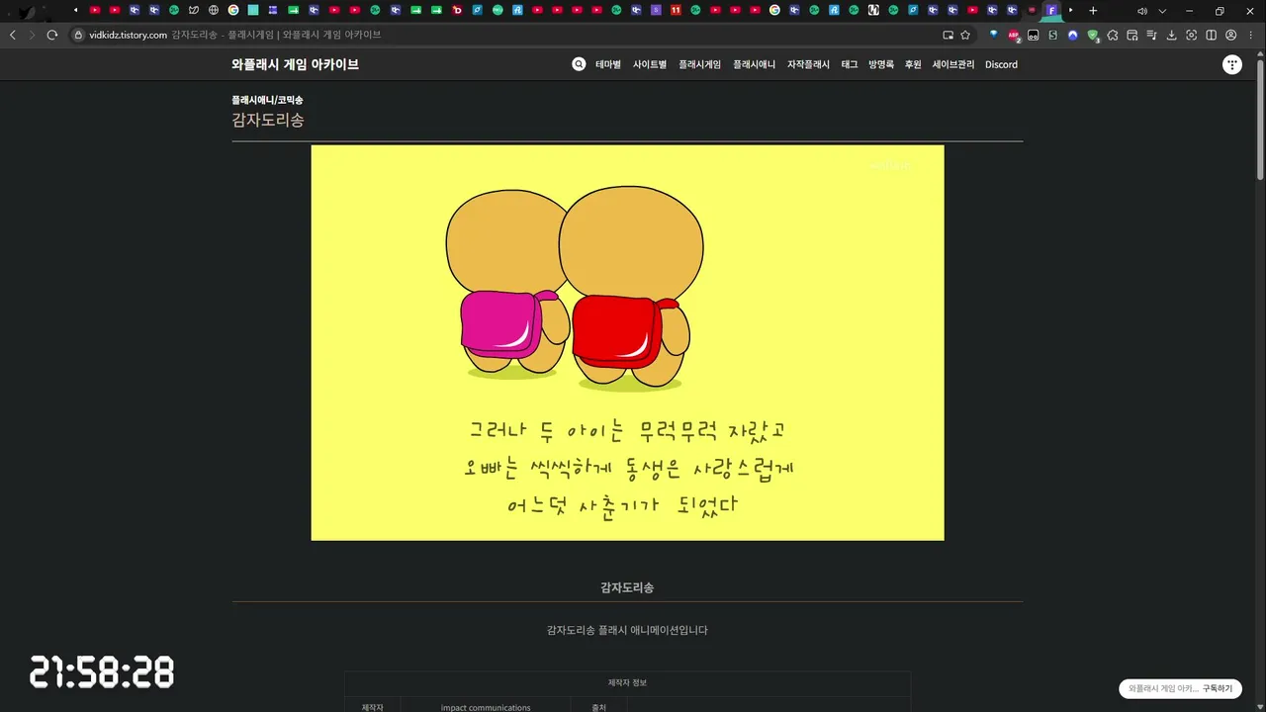The width and height of the screenshot is (1266, 712).
Task: Open a new browser tab
Action: 1093,10
